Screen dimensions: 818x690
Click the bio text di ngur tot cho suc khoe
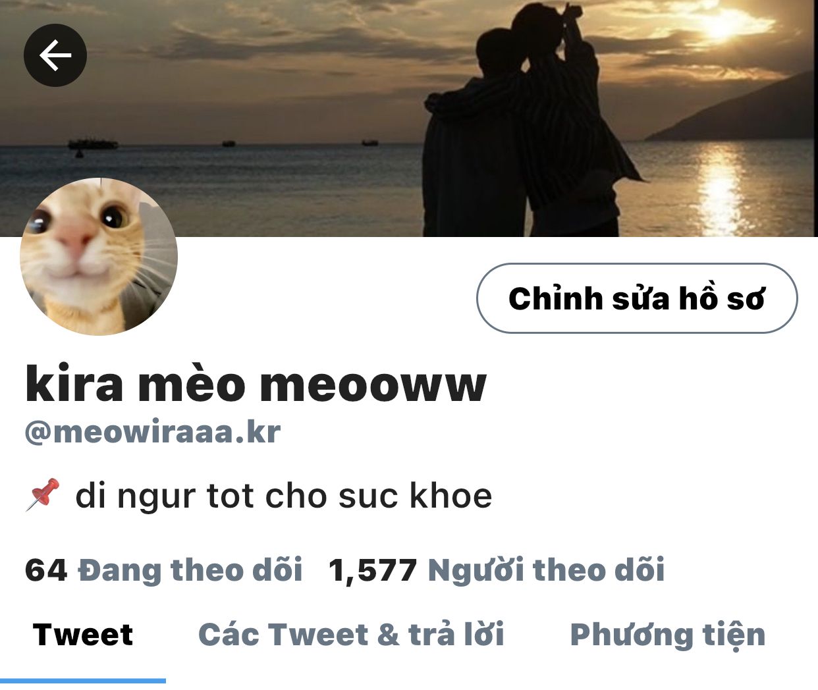pyautogui.click(x=284, y=496)
